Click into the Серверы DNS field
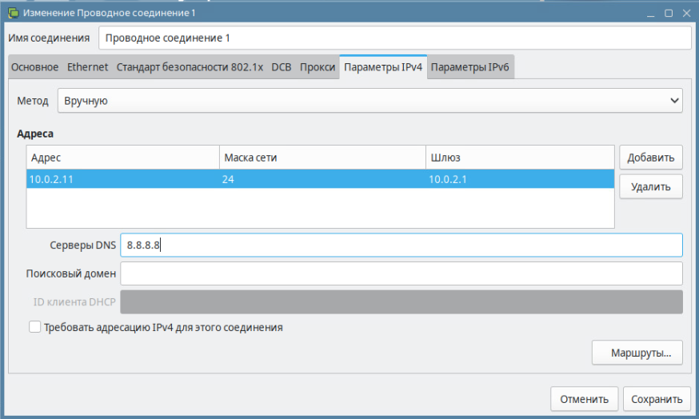Image resolution: width=699 pixels, height=419 pixels. (401, 245)
